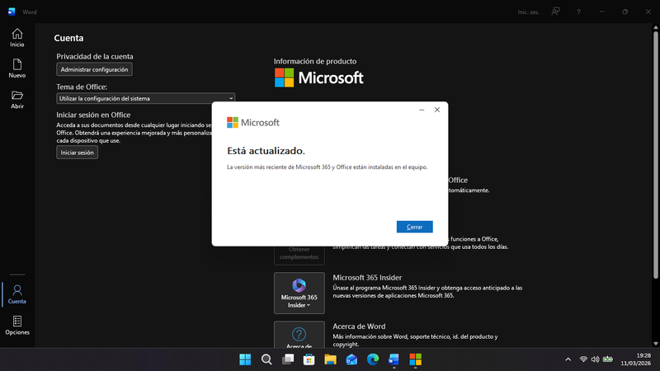Open Outlook from the taskbar
The height and width of the screenshot is (371, 660).
click(x=351, y=359)
